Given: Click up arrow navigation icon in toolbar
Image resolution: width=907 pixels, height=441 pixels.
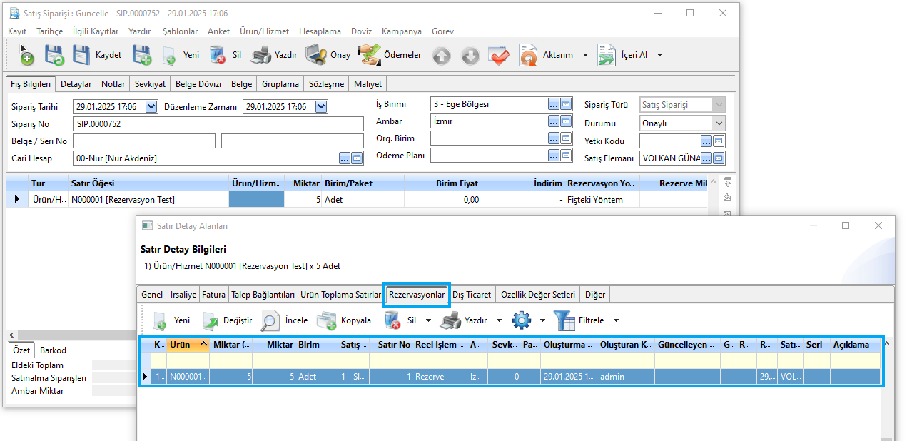Looking at the screenshot, I should 442,56.
